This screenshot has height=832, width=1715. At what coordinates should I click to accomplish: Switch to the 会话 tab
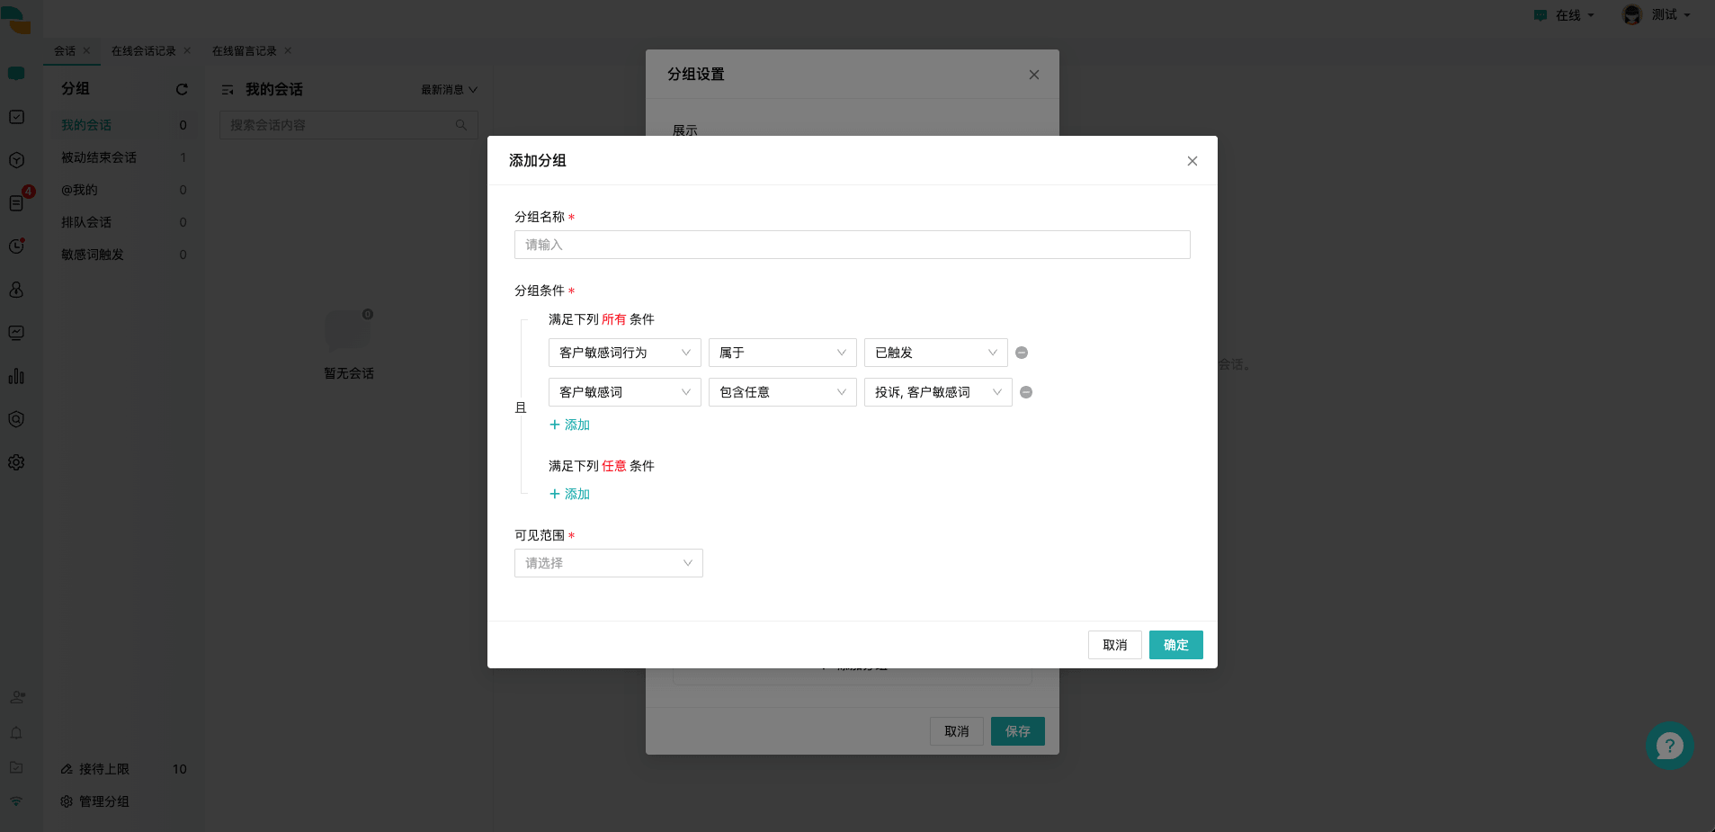coord(65,51)
